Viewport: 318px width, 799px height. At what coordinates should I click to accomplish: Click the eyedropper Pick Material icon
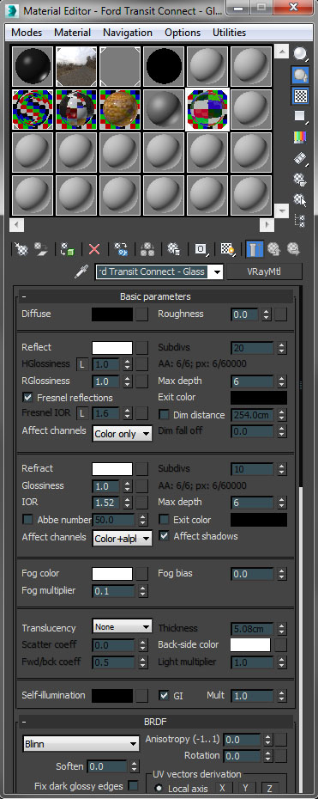pyautogui.click(x=81, y=272)
